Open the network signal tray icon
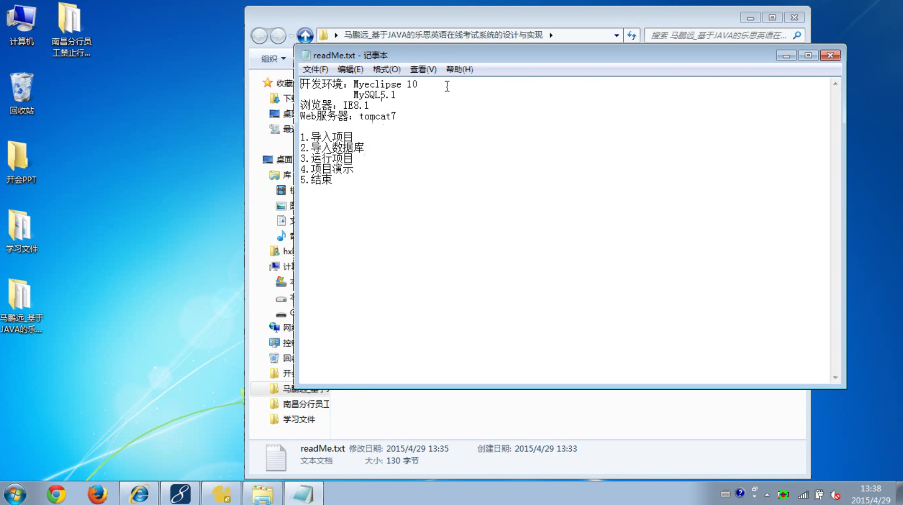Screen dimensions: 903x505 click(803, 495)
